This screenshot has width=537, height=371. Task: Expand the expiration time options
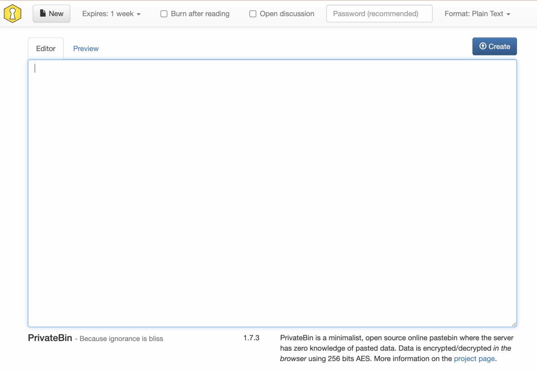click(111, 14)
